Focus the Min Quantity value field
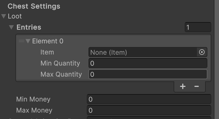The width and height of the screenshot is (219, 119). (148, 63)
